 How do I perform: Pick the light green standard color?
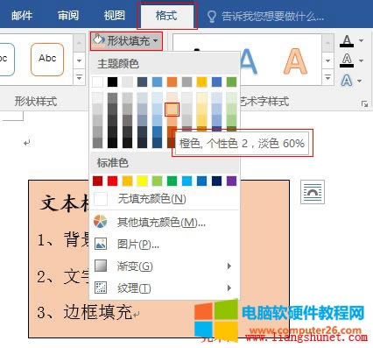(x=157, y=181)
